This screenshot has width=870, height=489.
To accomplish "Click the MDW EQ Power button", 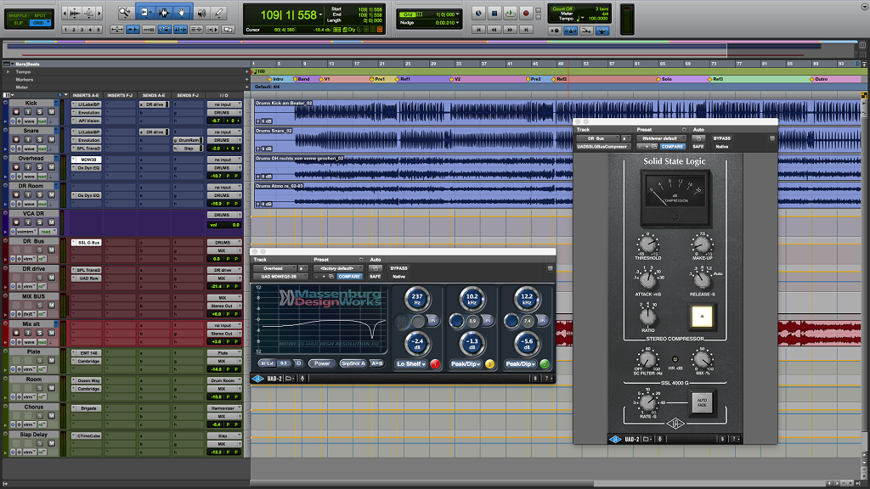I will click(322, 363).
